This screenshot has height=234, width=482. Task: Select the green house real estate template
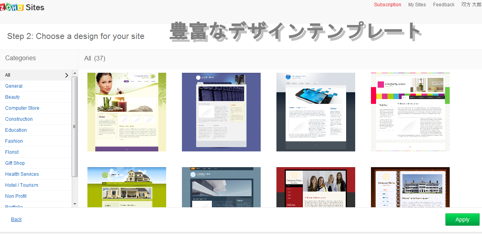coord(127,187)
